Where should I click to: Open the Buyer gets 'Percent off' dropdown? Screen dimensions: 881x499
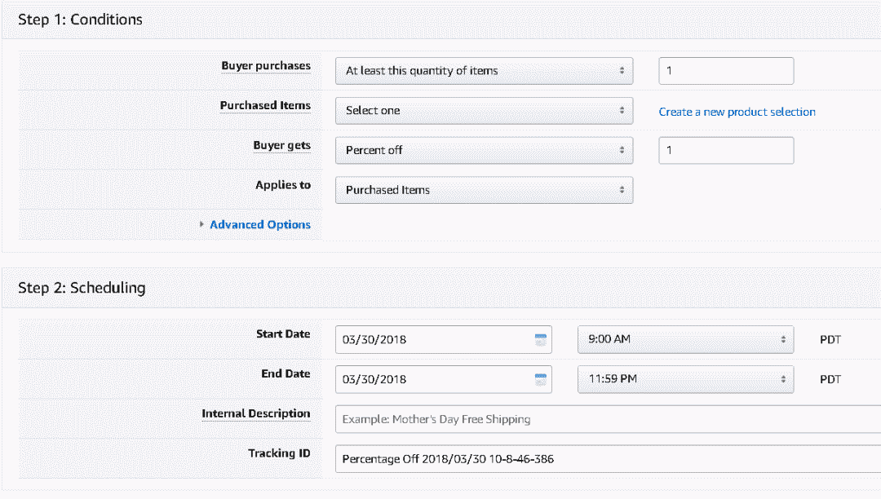tap(484, 150)
